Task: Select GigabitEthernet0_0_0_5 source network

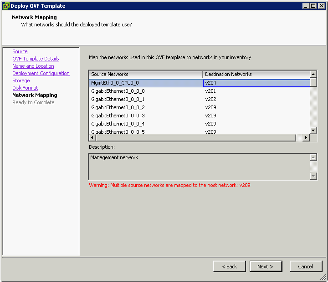Action: coord(118,132)
